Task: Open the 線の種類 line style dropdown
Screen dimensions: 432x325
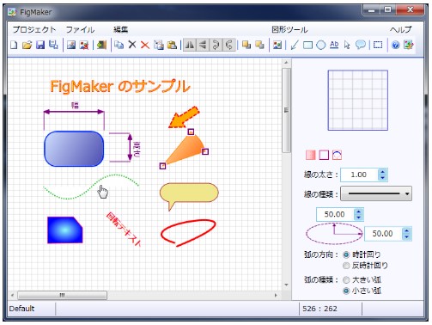Action: 376,193
